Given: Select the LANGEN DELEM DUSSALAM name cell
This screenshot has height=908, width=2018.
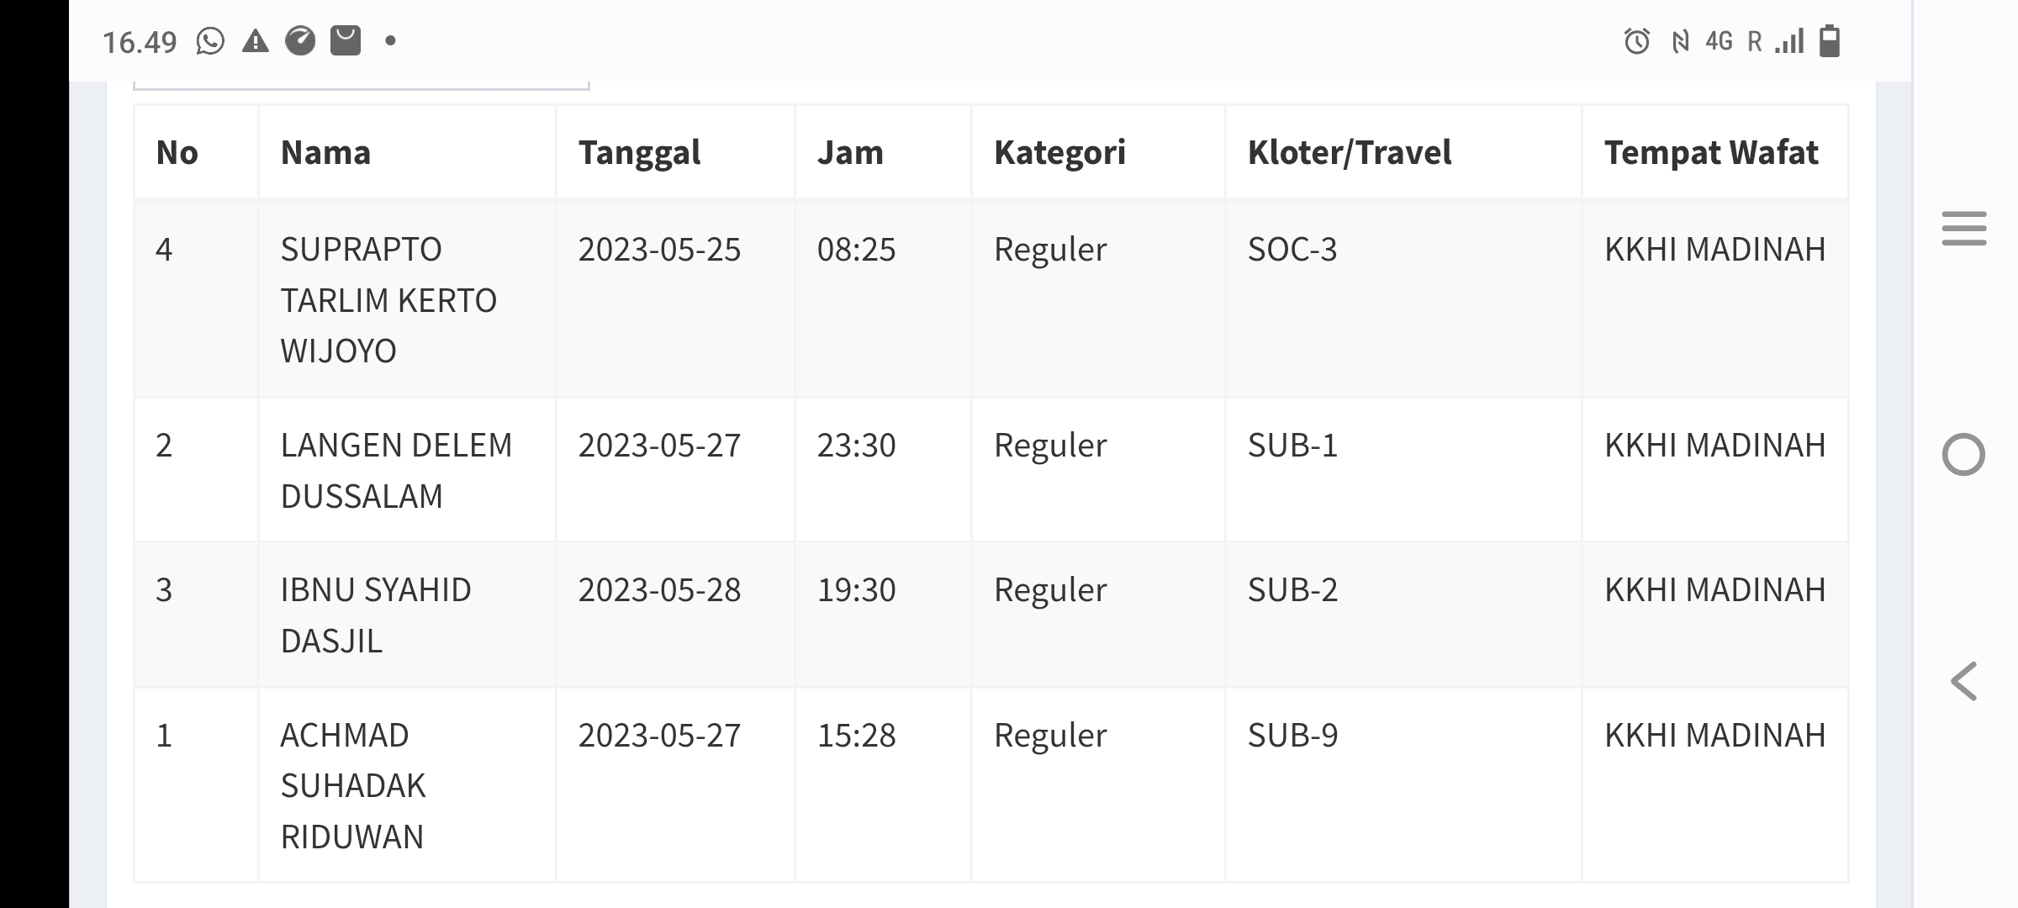Looking at the screenshot, I should pyautogui.click(x=407, y=470).
